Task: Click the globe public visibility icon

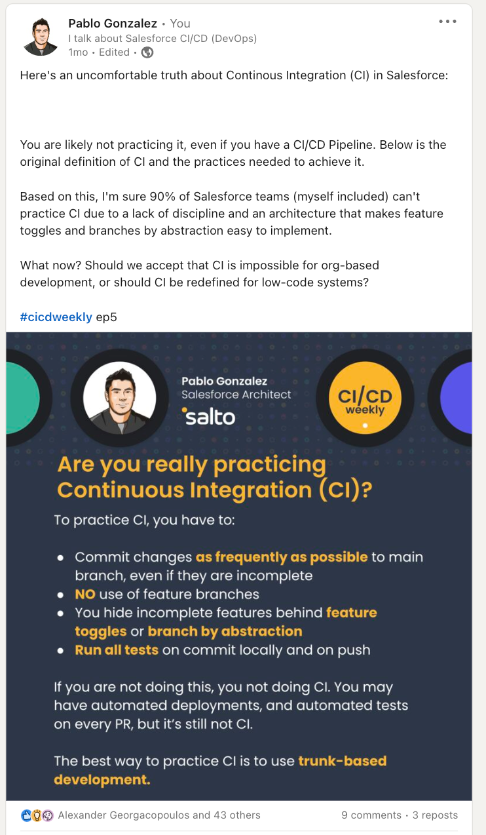Action: [147, 52]
